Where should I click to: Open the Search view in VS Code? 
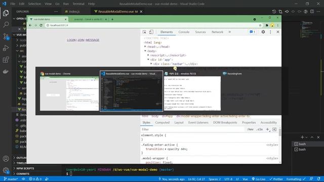coord(6,25)
